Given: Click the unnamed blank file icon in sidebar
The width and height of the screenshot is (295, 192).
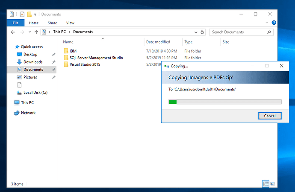Looking at the screenshot, I should tap(19, 85).
